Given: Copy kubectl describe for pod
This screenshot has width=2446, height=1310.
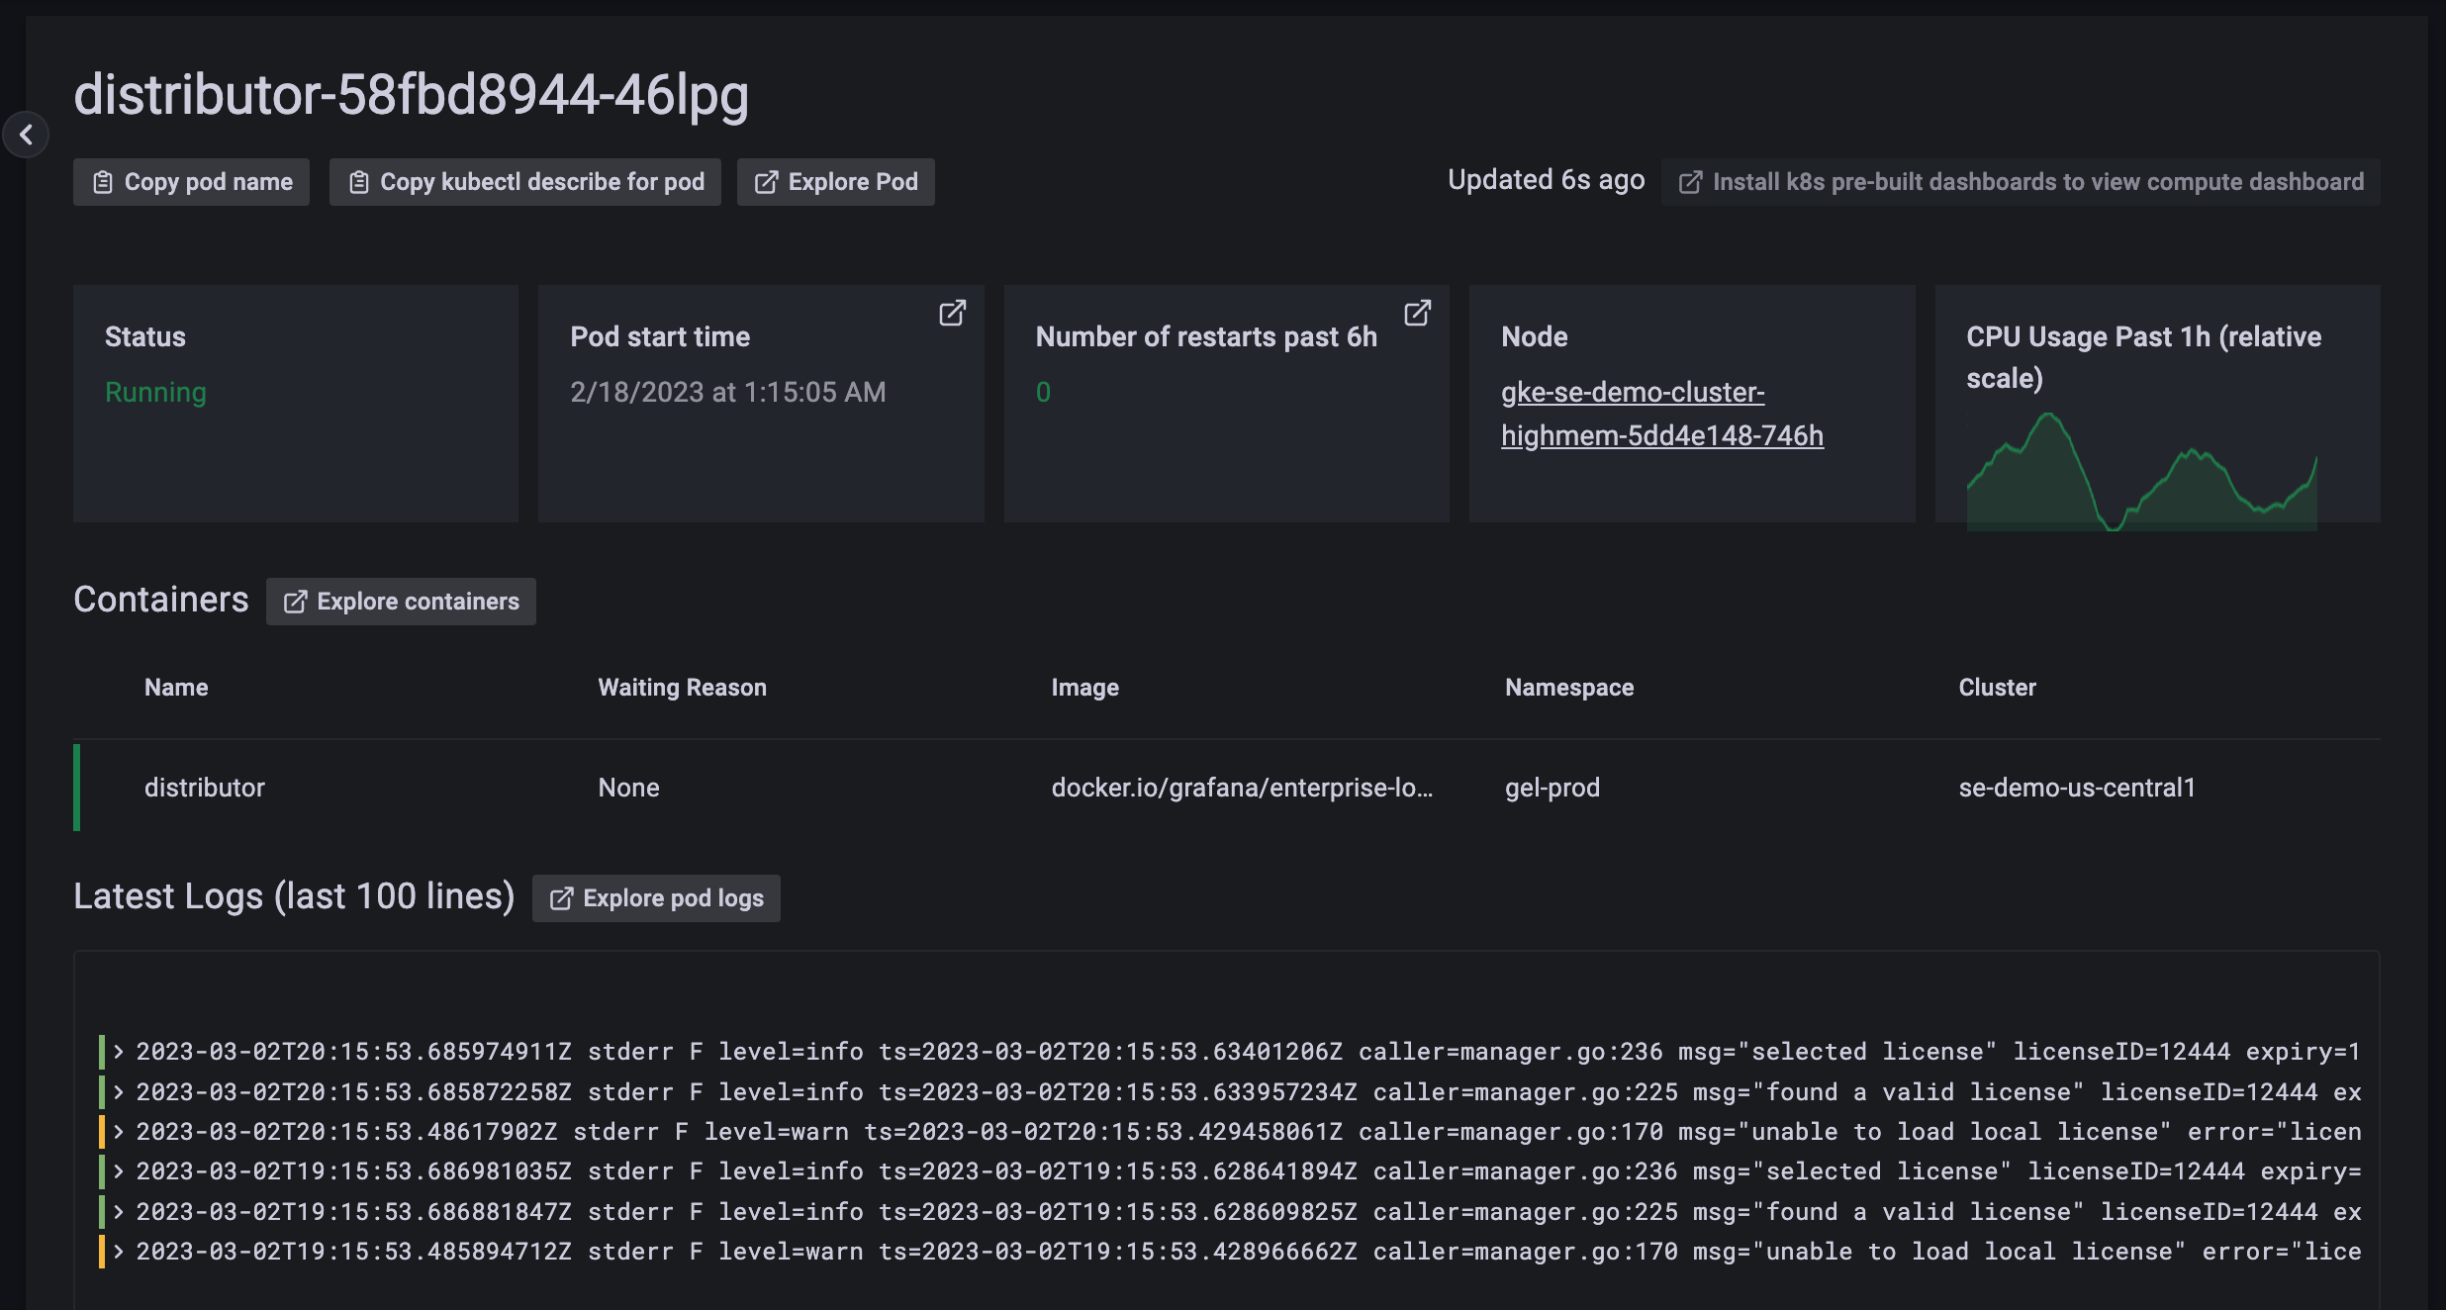Looking at the screenshot, I should coord(525,182).
